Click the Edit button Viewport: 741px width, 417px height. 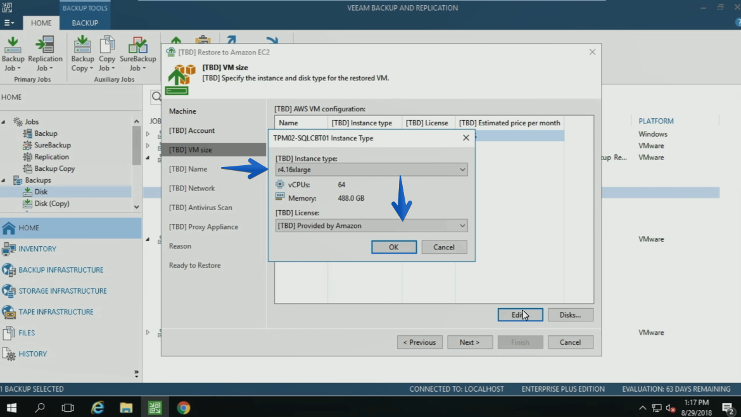pyautogui.click(x=520, y=315)
